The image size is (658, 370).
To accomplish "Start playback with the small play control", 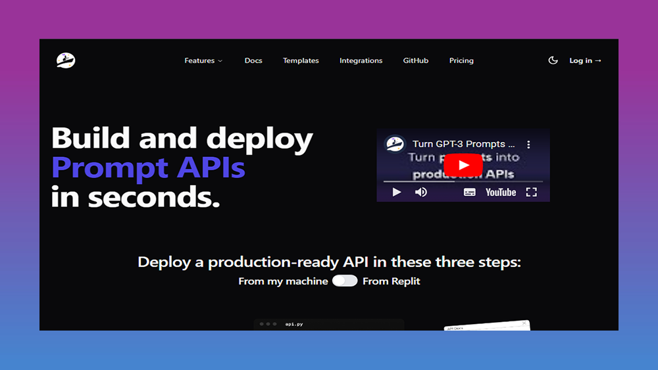I will click(397, 193).
